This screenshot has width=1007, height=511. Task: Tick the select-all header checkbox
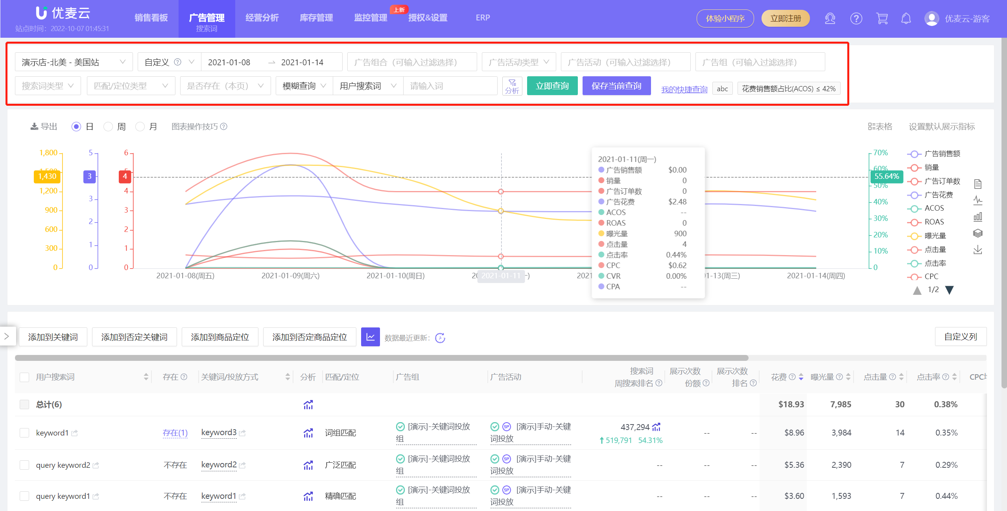pos(24,377)
